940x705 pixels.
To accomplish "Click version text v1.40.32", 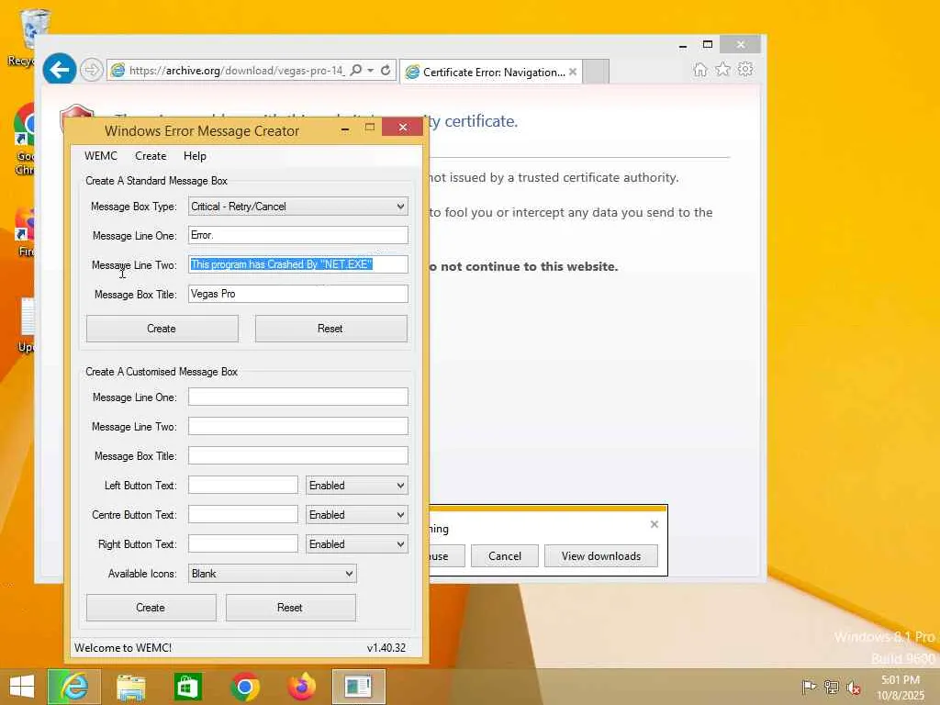I will [x=386, y=648].
